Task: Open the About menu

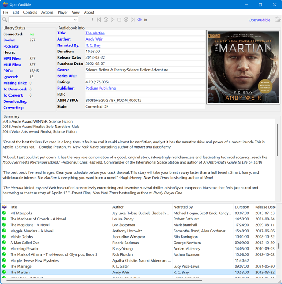Action: point(89,12)
